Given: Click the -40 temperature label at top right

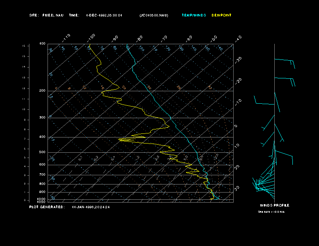Looking at the screenshot, I should [x=238, y=39].
